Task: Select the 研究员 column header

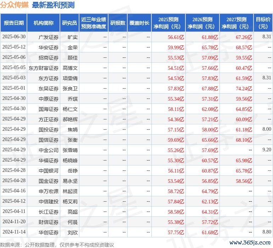Action: click(x=69, y=23)
